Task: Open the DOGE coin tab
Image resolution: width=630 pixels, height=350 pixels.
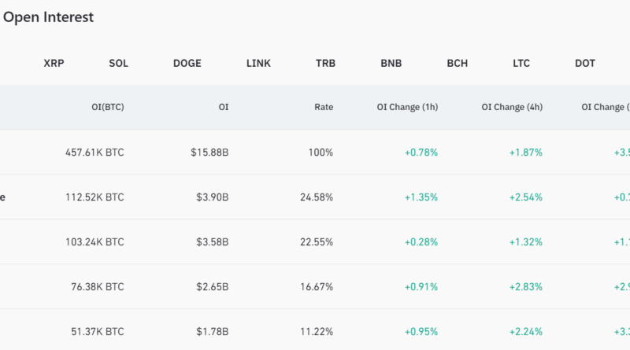Action: click(x=187, y=63)
